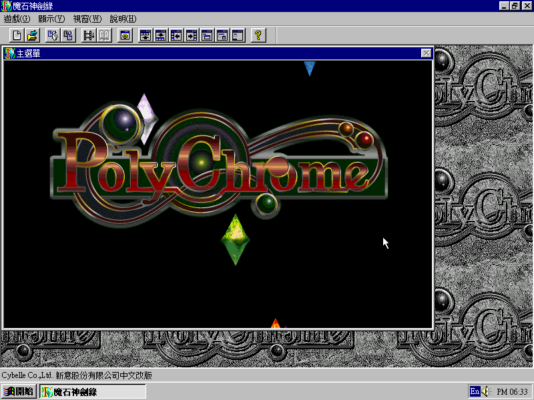
Task: Click the new blank page toolbar icon
Action: pyautogui.click(x=17, y=35)
